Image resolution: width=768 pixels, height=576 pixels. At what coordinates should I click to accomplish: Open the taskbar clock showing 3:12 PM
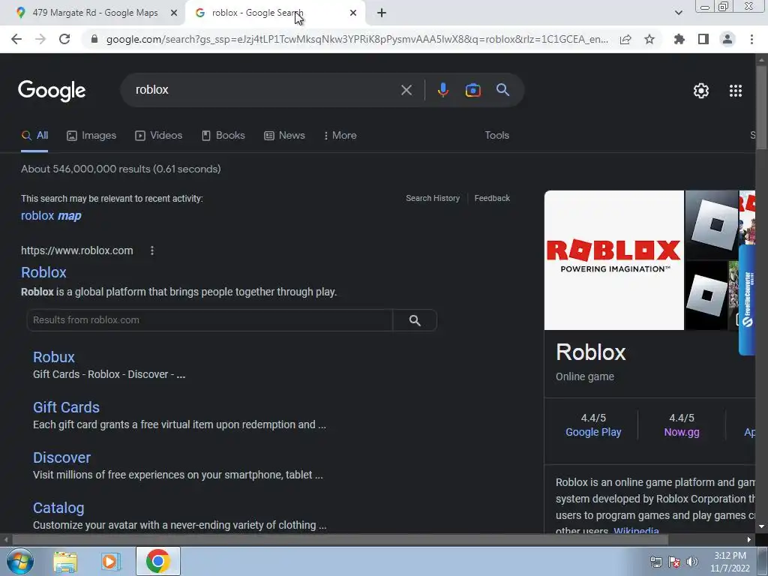[x=730, y=562]
